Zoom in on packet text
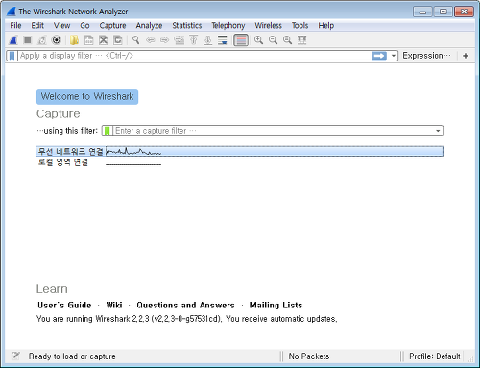 pyautogui.click(x=258, y=40)
